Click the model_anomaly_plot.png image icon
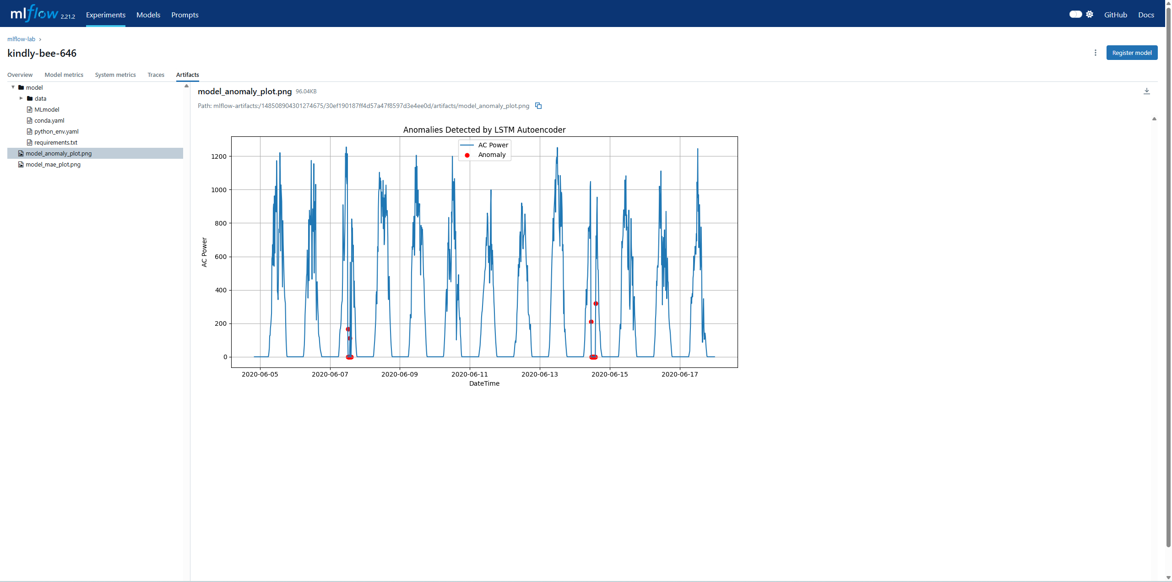 [x=21, y=153]
